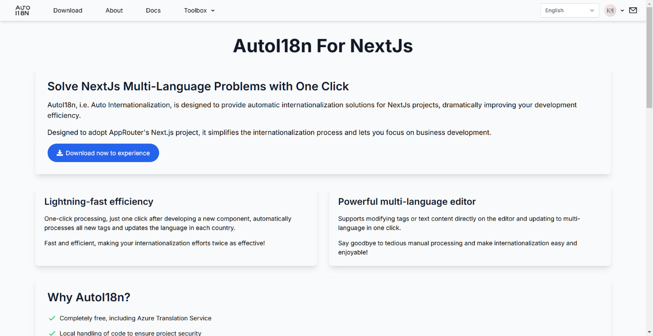The height and width of the screenshot is (336, 653).
Task: Click the KH user avatar
Action: (x=610, y=10)
